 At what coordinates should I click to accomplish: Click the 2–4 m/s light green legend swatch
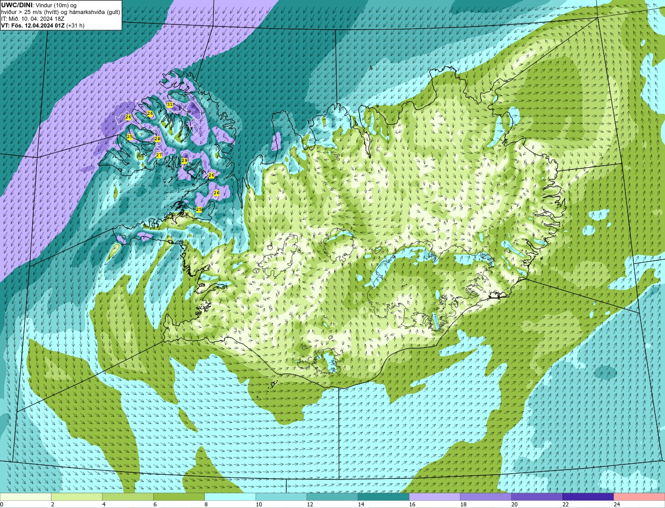[77, 497]
